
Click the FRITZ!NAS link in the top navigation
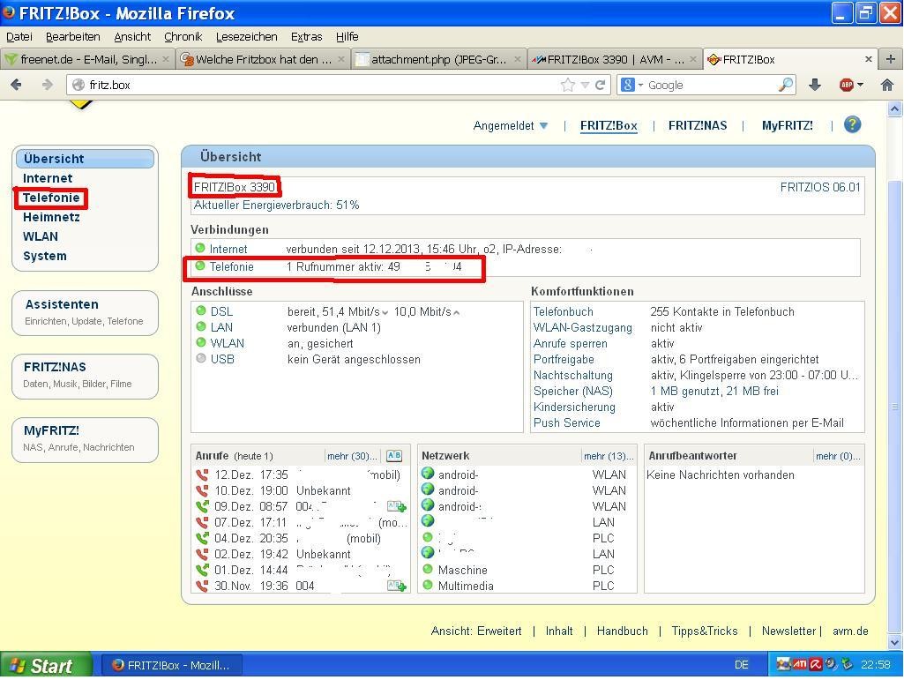(698, 125)
